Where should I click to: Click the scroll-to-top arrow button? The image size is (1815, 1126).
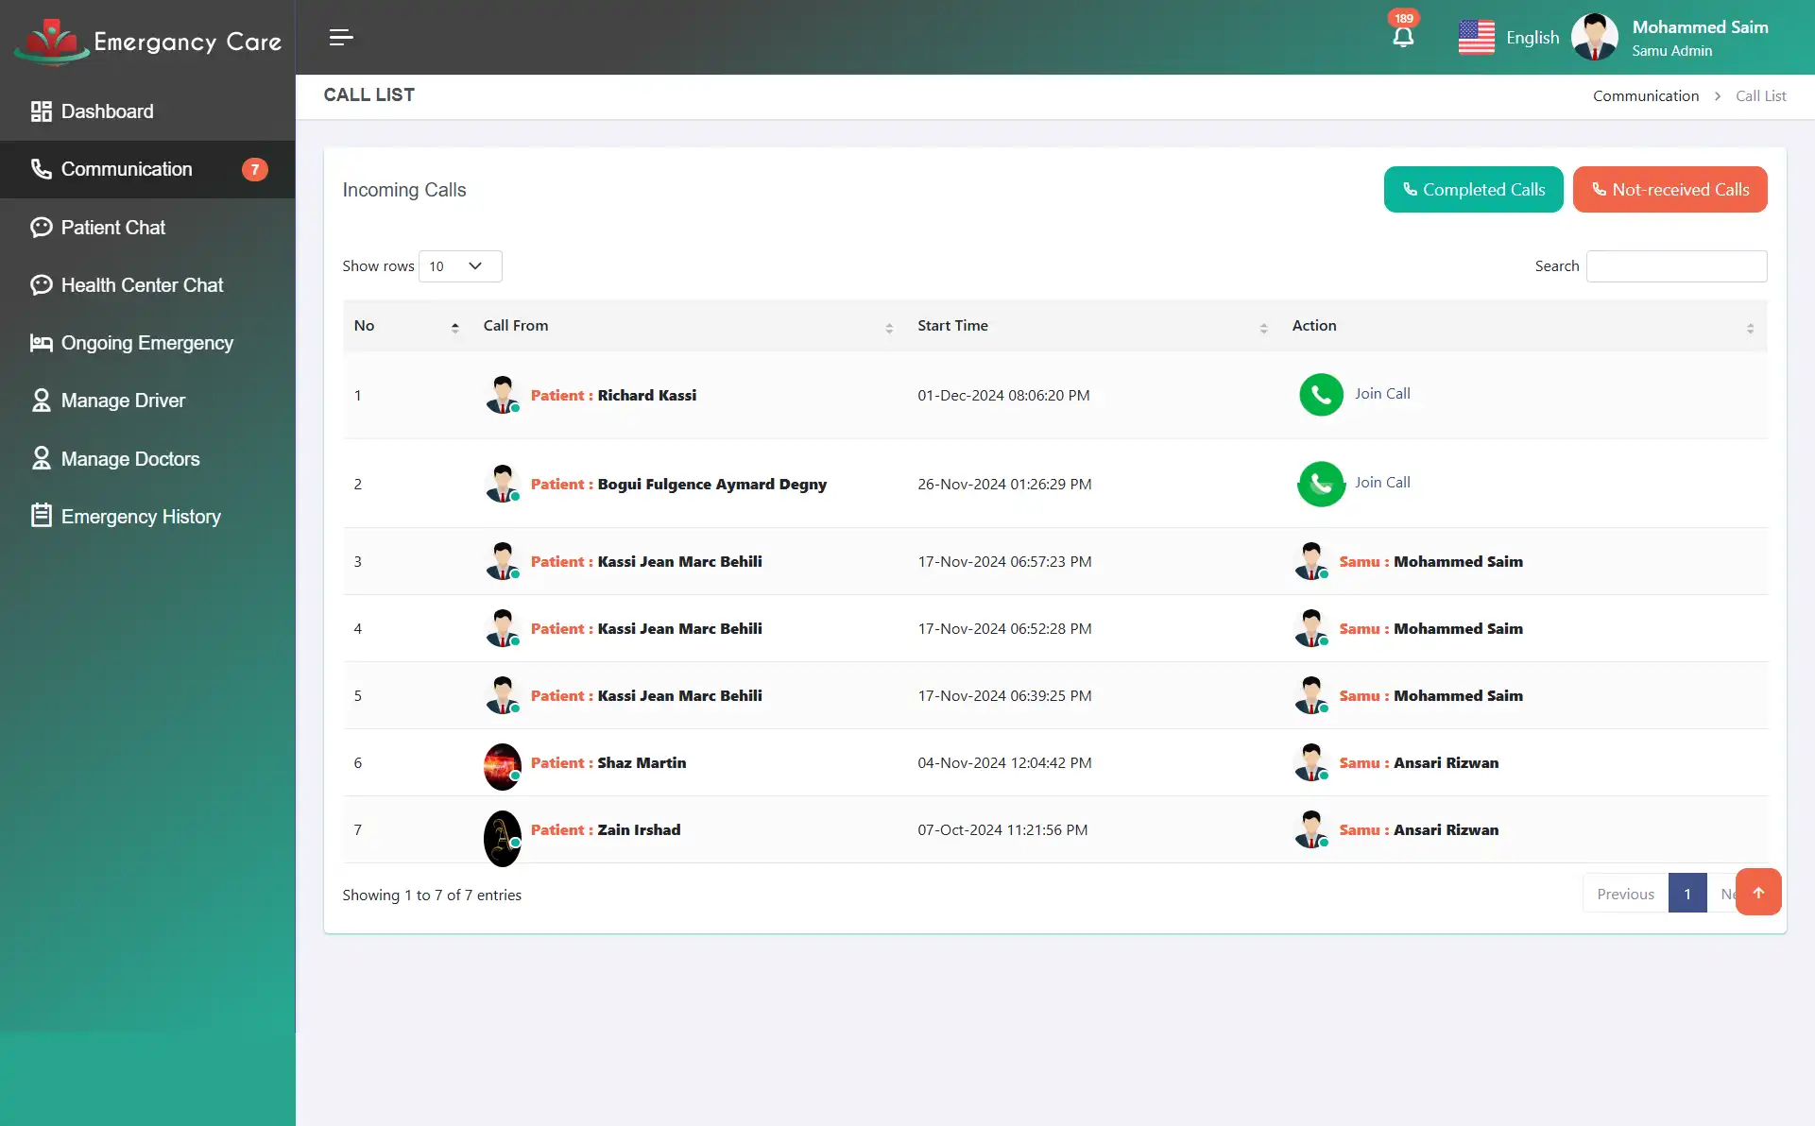coord(1757,891)
